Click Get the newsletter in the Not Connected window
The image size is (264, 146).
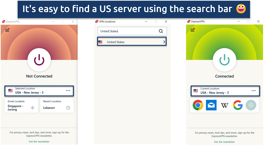click(39, 142)
